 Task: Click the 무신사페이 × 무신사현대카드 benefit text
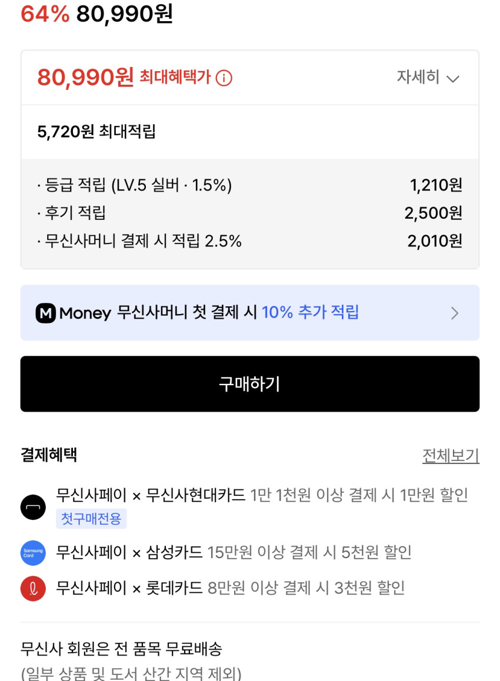pos(151,495)
